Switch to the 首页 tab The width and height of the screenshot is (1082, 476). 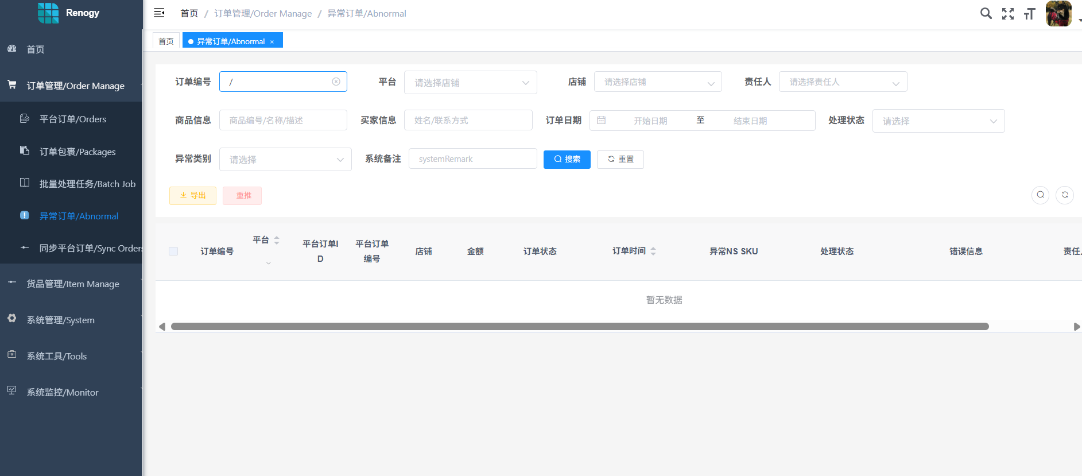tap(166, 41)
